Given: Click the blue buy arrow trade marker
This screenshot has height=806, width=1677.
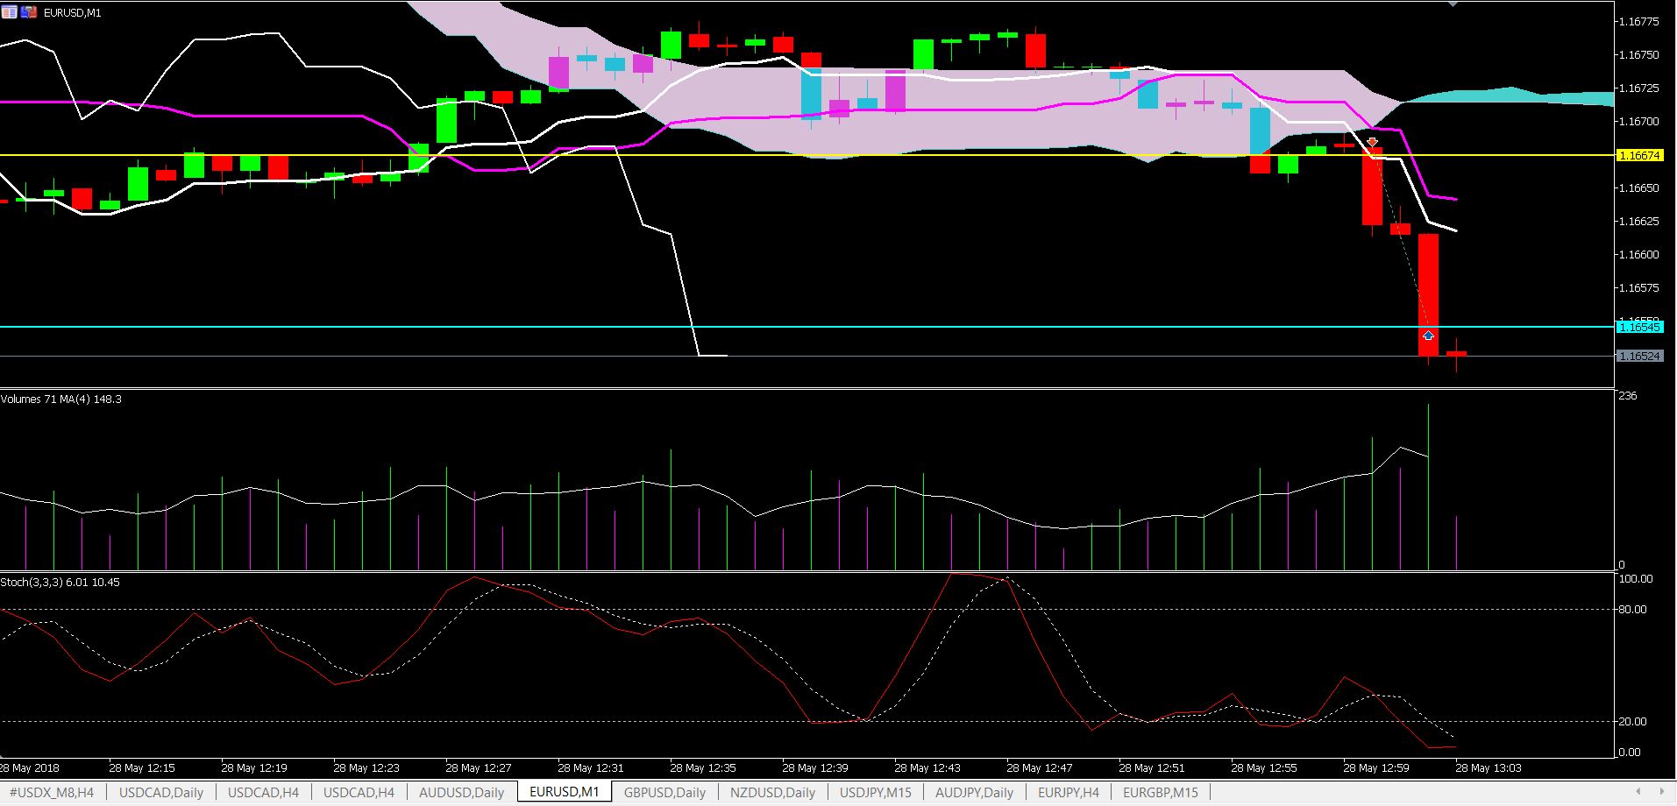Looking at the screenshot, I should tap(1428, 336).
